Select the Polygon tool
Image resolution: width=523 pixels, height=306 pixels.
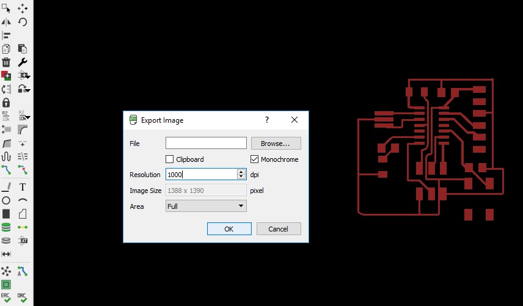tap(23, 214)
